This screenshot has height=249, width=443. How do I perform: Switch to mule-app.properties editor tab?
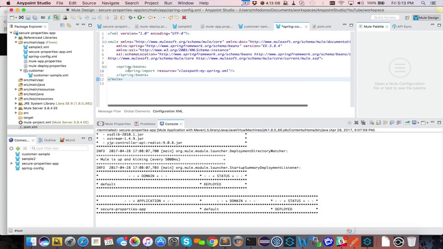point(216,26)
